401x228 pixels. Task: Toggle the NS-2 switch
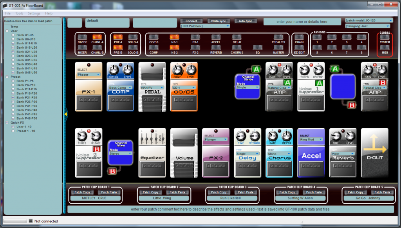tap(174, 47)
